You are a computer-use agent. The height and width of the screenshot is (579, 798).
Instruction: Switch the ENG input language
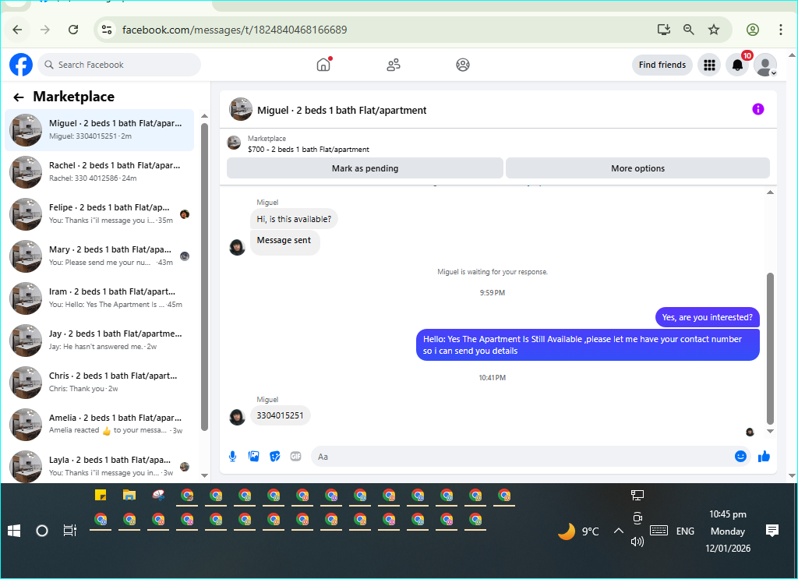click(685, 531)
